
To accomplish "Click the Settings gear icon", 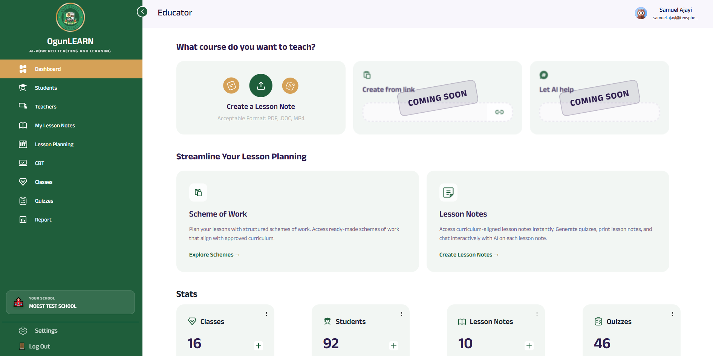I will pyautogui.click(x=23, y=330).
